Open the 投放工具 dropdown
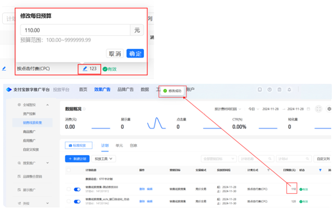The height and width of the screenshot is (210, 335). tap(103, 159)
